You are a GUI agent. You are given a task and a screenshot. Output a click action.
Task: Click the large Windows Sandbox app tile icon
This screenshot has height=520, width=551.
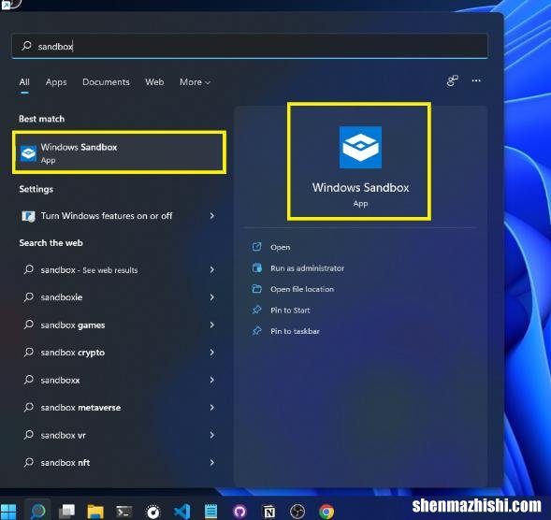pyautogui.click(x=360, y=147)
